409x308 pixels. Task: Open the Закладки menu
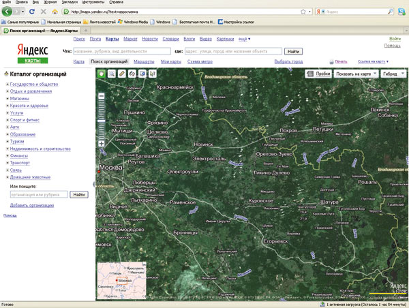(70, 2)
